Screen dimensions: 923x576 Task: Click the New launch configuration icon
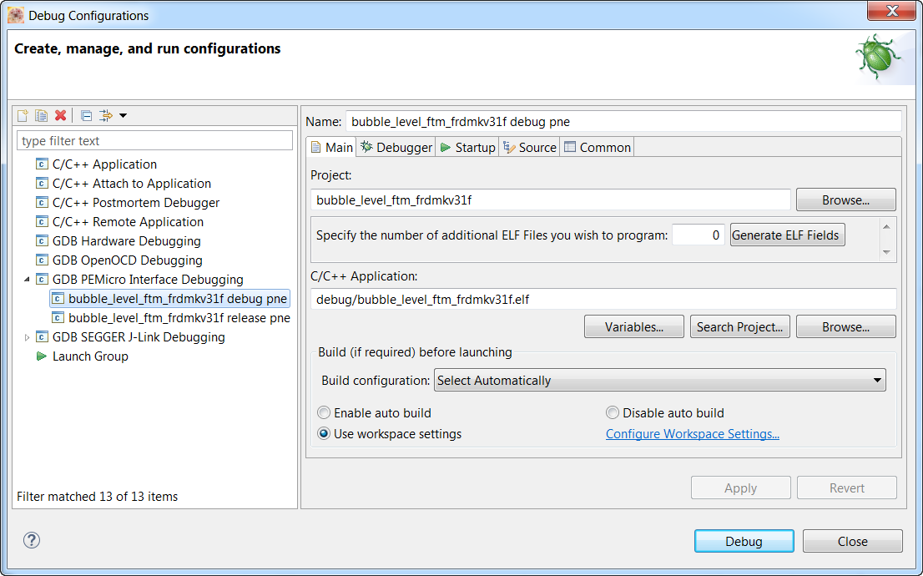(23, 115)
